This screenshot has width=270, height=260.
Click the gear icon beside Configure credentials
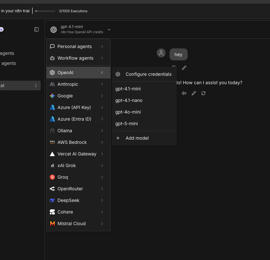(118, 74)
